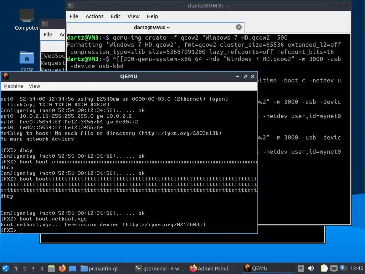Open the network status tray icon
365x274 pixels.
334,268
